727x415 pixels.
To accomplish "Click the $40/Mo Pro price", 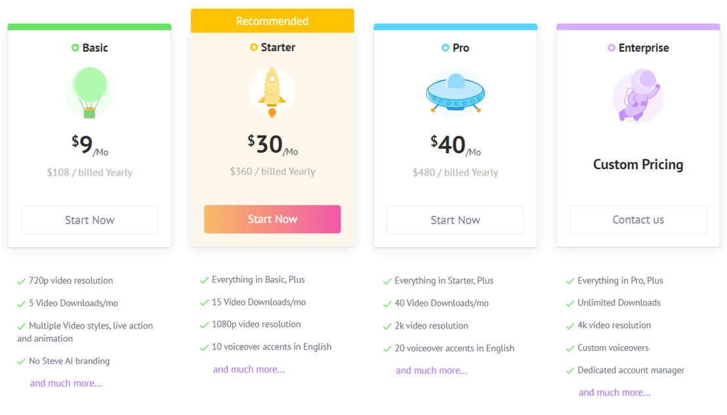I will [455, 145].
